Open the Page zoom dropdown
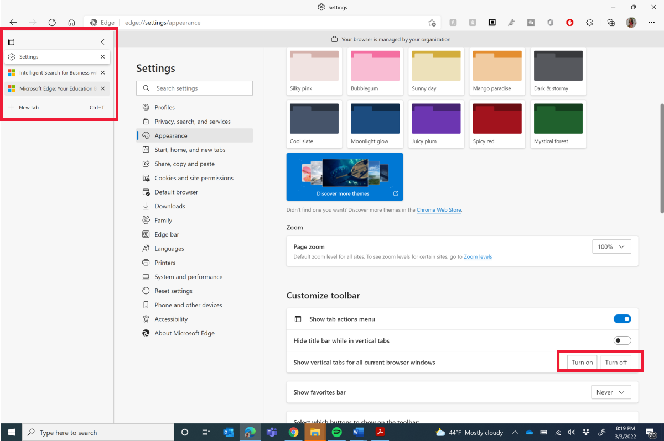 [x=611, y=246]
